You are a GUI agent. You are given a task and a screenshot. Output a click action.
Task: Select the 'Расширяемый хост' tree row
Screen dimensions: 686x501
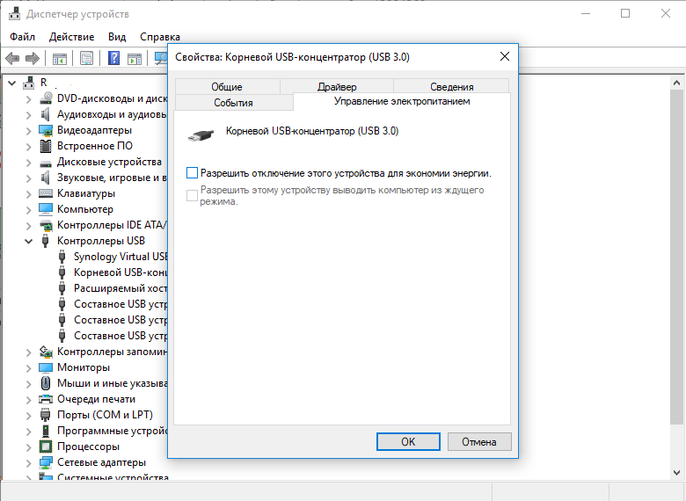120,288
